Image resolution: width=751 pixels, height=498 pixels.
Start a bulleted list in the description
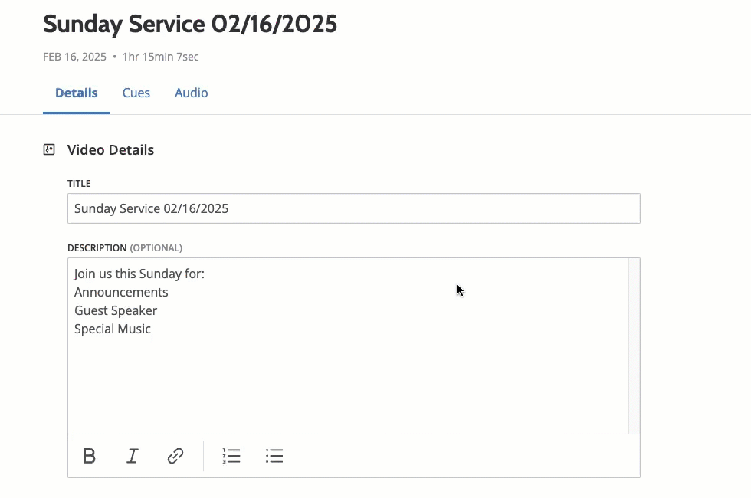[274, 457]
